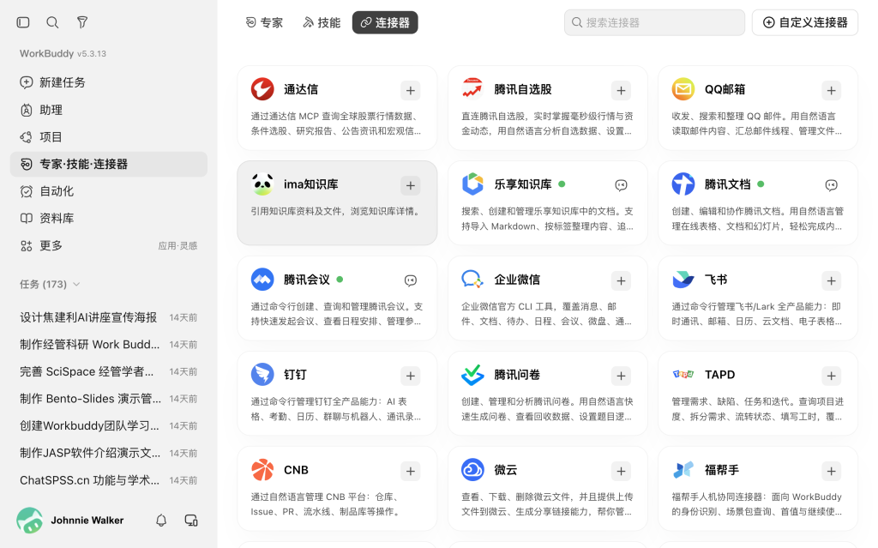Open task ChatSPSS.cn 功能与学术...
The width and height of the screenshot is (878, 548).
tap(109, 480)
